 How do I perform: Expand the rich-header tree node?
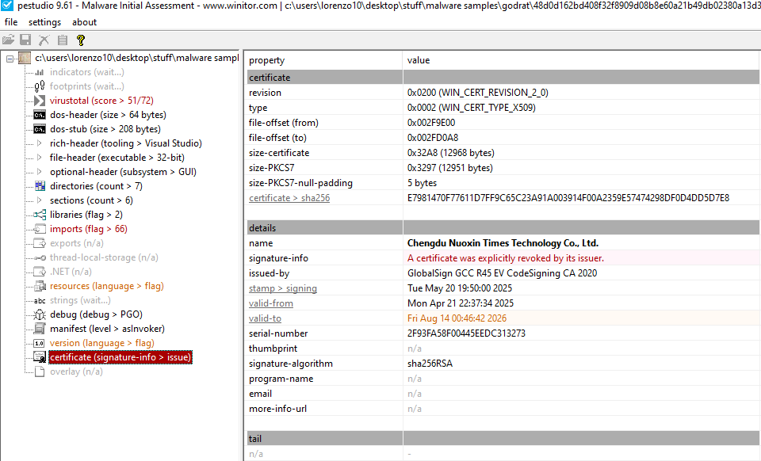pyautogui.click(x=40, y=143)
